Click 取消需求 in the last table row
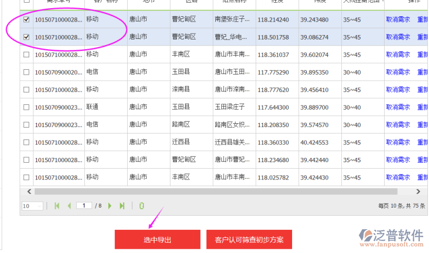 pyautogui.click(x=398, y=177)
